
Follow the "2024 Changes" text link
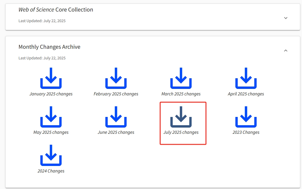(51, 171)
